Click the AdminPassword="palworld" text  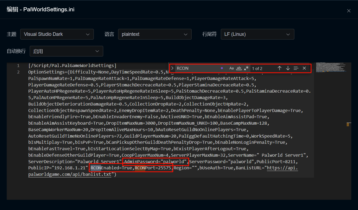click(x=156, y=162)
